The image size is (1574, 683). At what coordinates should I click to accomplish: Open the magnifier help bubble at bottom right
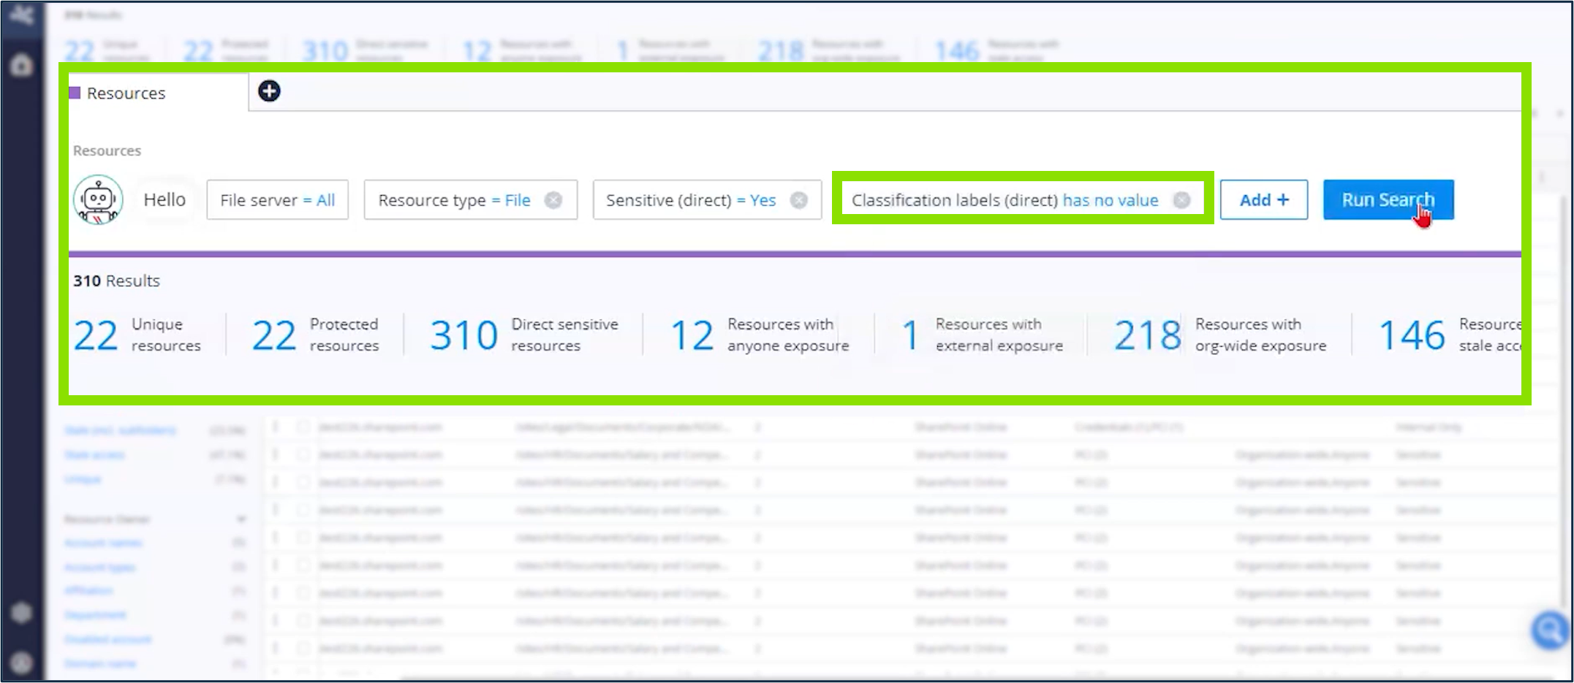[x=1550, y=629]
